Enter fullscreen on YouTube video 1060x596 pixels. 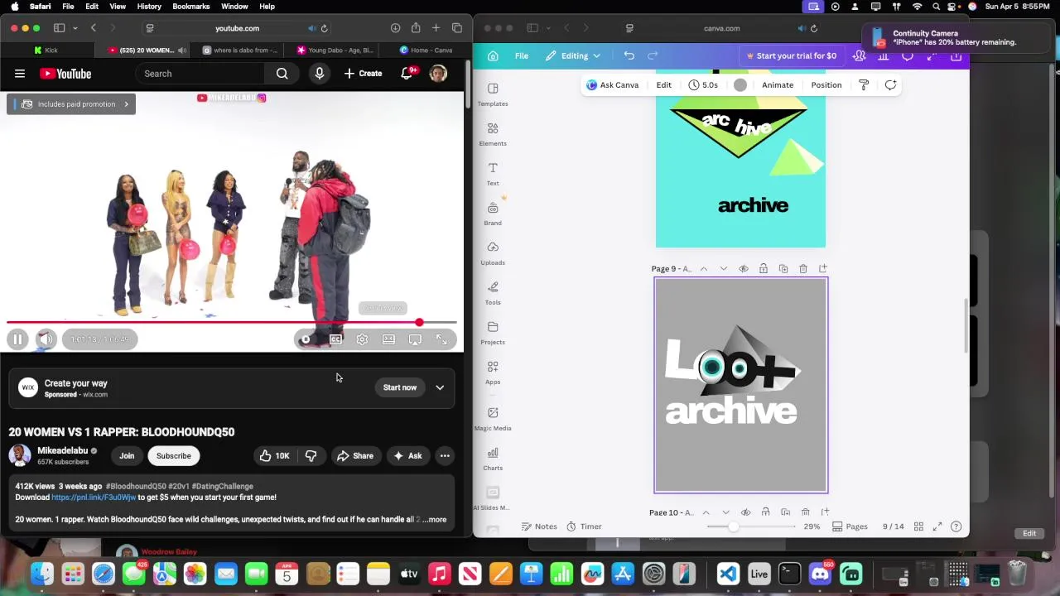[x=441, y=339]
